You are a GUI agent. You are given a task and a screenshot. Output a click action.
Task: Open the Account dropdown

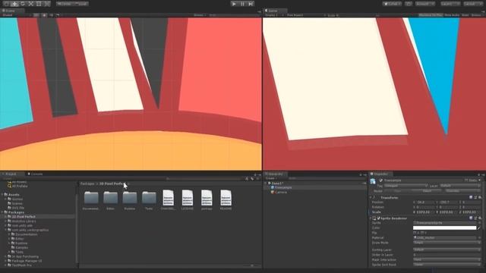tap(425, 4)
